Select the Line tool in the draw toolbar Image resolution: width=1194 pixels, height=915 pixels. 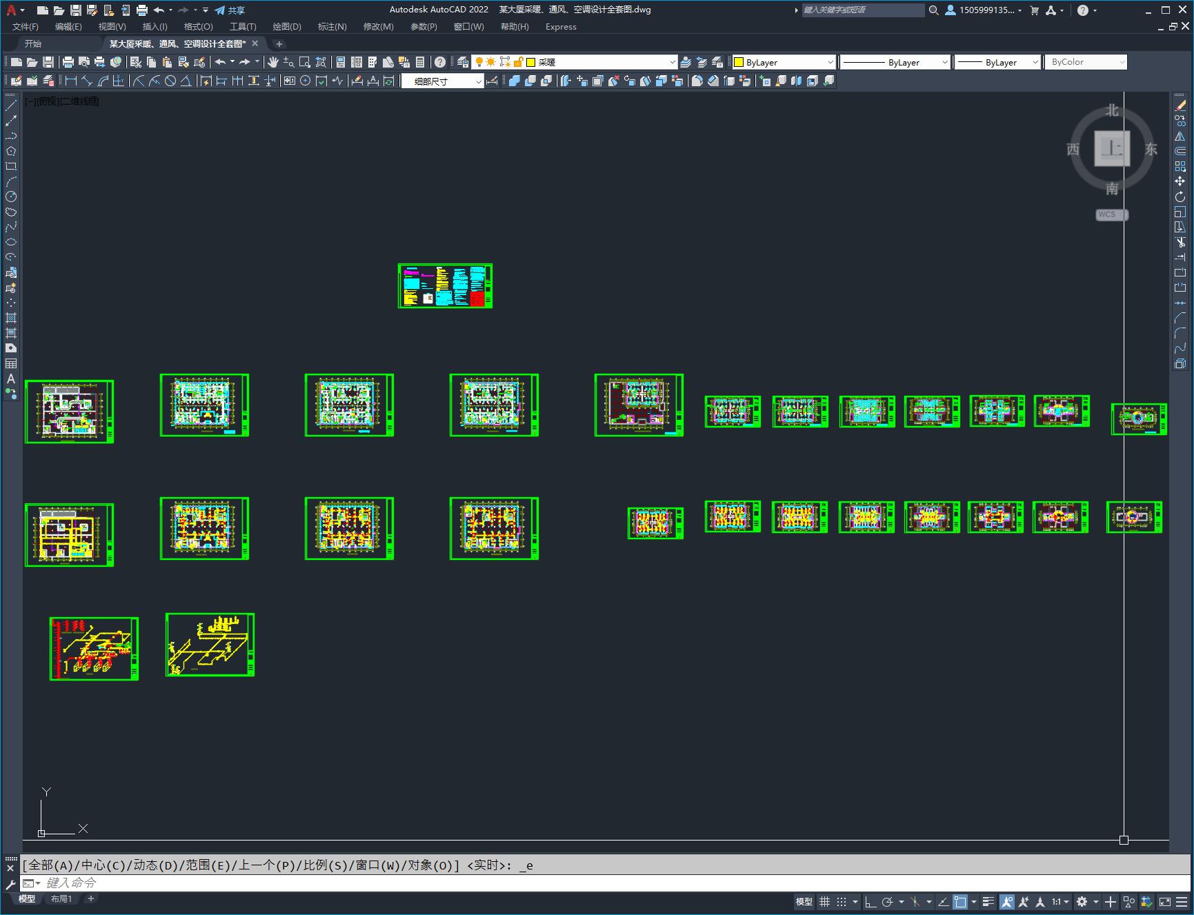(x=11, y=105)
